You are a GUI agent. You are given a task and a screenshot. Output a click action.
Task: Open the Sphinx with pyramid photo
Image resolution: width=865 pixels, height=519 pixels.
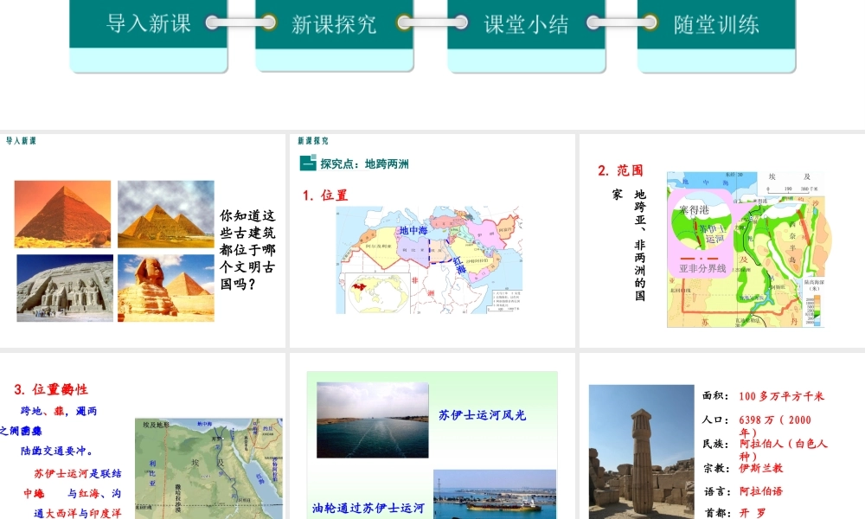point(166,288)
